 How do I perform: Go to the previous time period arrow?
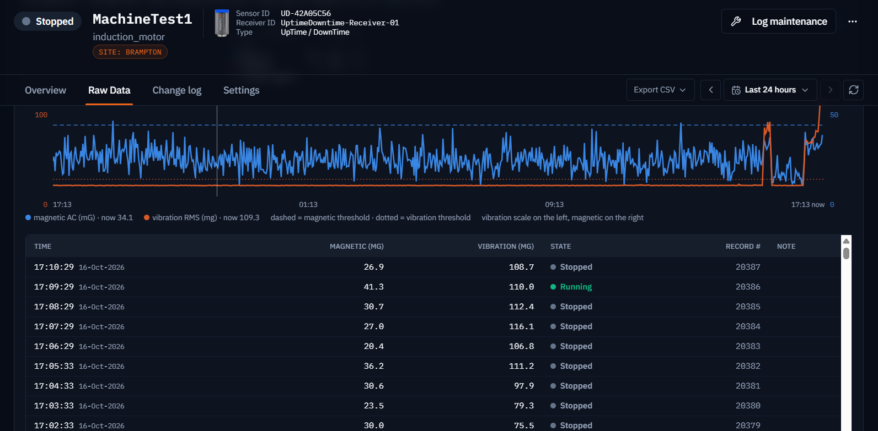[x=711, y=90]
